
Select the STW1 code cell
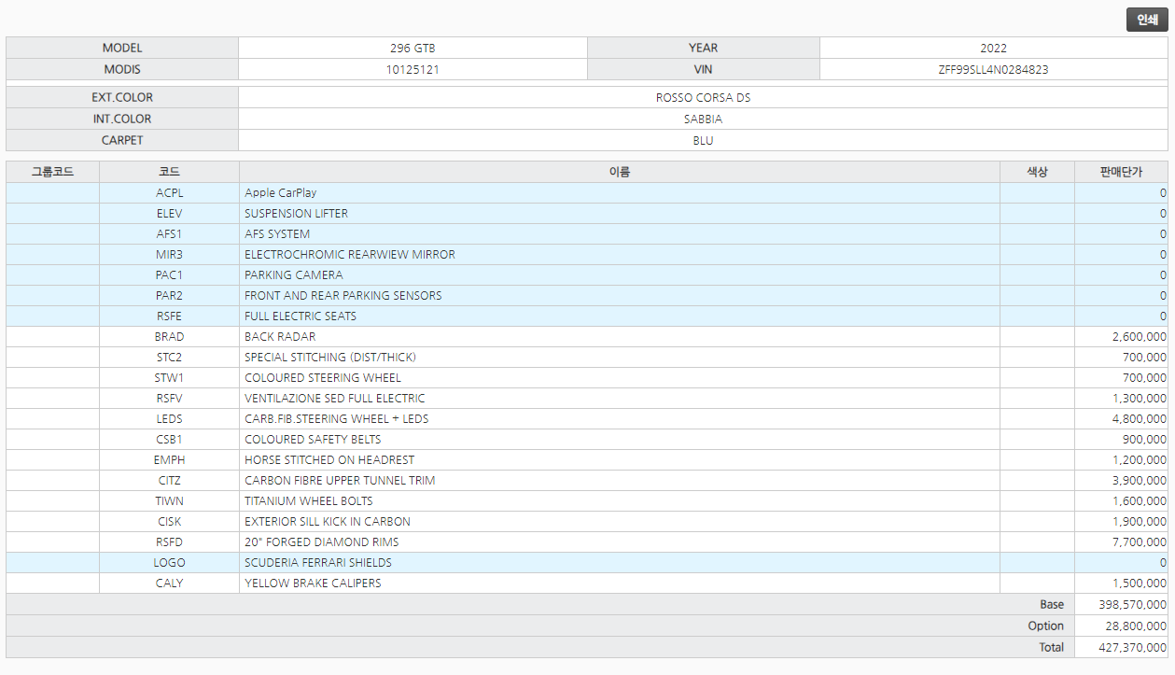(169, 377)
